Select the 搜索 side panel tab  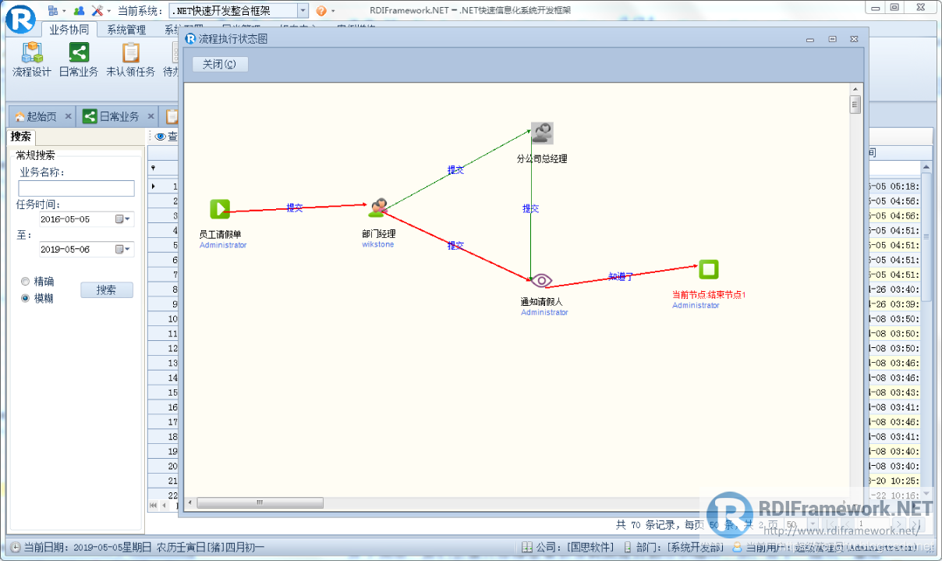tap(21, 137)
